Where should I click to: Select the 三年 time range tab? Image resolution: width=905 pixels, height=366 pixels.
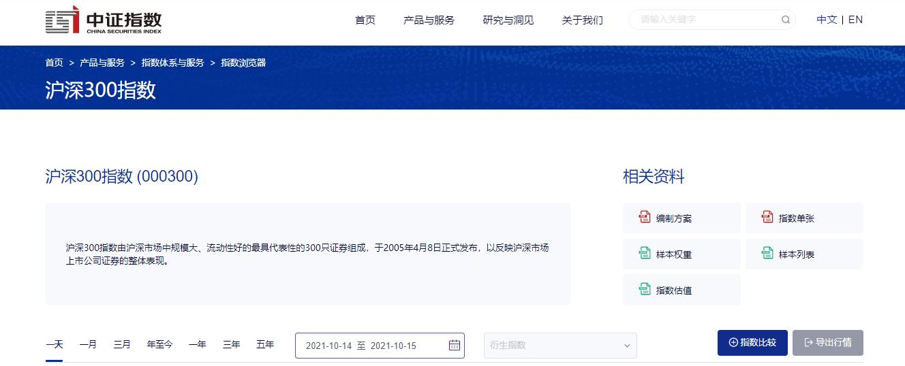point(232,345)
